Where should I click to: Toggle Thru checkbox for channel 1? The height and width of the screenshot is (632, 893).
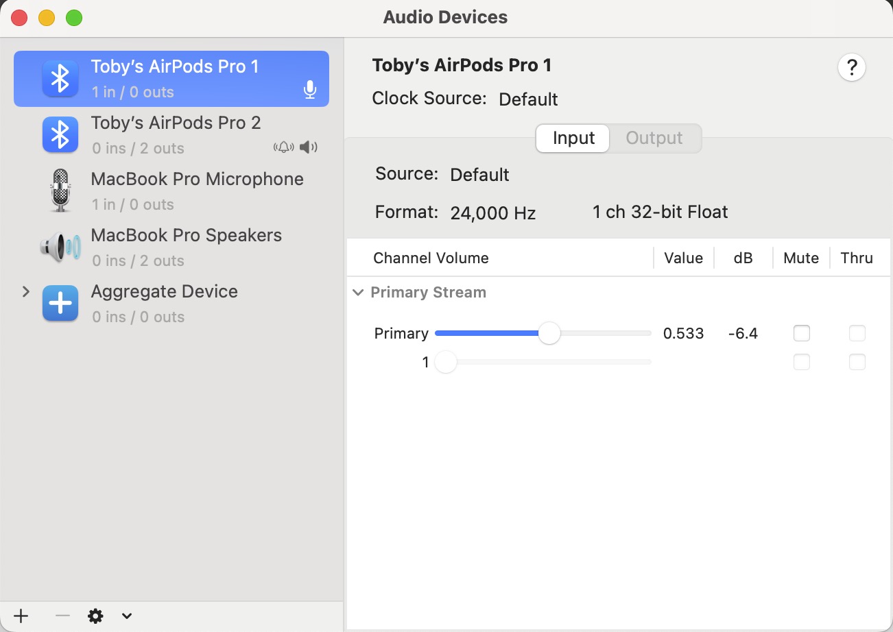click(857, 362)
